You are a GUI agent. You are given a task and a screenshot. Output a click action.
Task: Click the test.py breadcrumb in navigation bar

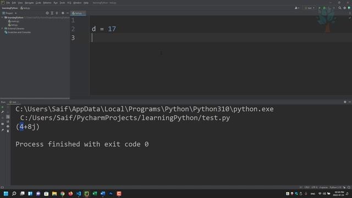pyautogui.click(x=25, y=8)
